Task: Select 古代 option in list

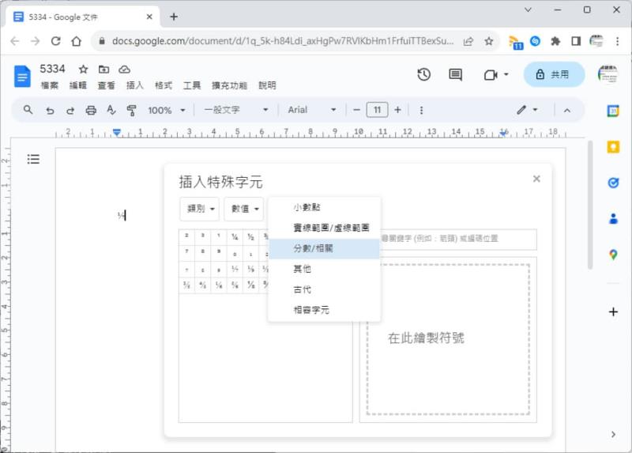Action: (324, 289)
